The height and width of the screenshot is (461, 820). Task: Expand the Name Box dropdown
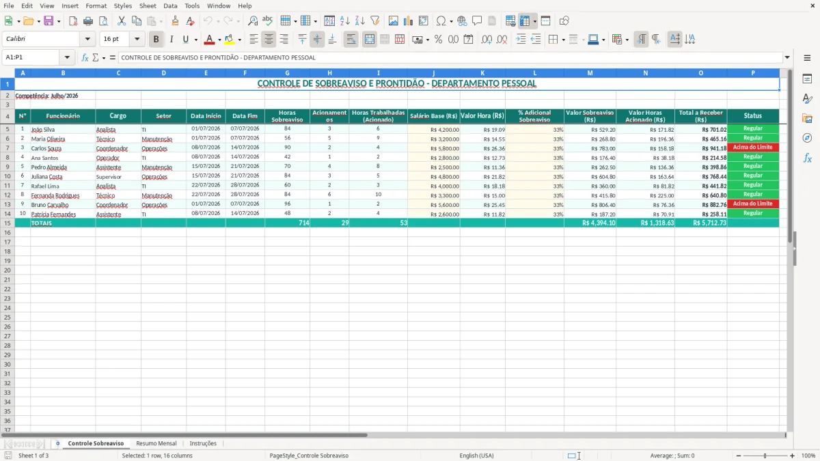click(67, 57)
